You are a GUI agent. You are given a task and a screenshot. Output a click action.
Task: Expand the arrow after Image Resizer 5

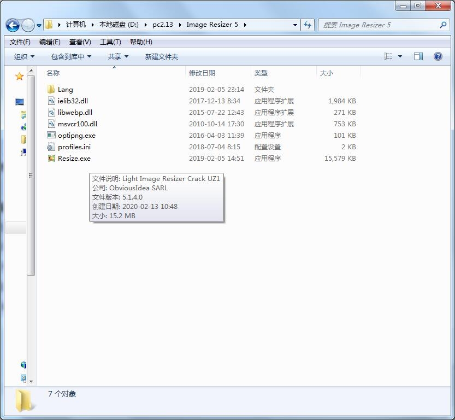pos(245,25)
